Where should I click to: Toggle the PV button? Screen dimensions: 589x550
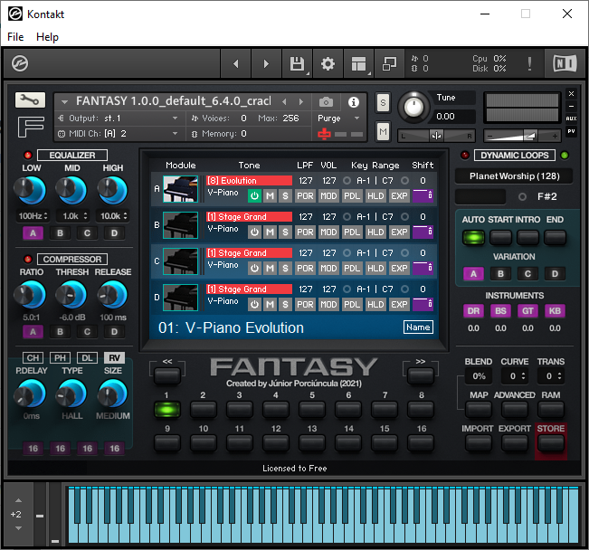coord(571,131)
